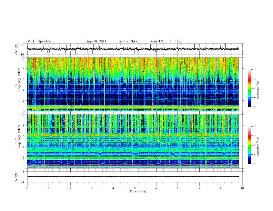Click the "10" label on the time axis
The height and width of the screenshot is (211, 273).
pyautogui.click(x=242, y=188)
